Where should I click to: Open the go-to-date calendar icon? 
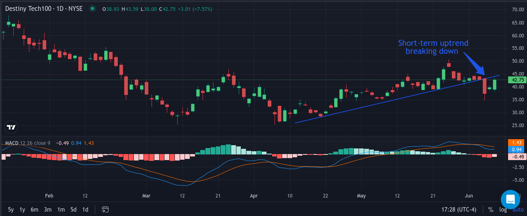pos(105,209)
